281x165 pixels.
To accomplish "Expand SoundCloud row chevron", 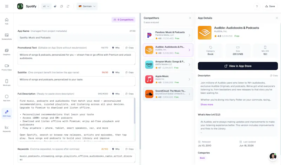I will pyautogui.click(x=189, y=94).
